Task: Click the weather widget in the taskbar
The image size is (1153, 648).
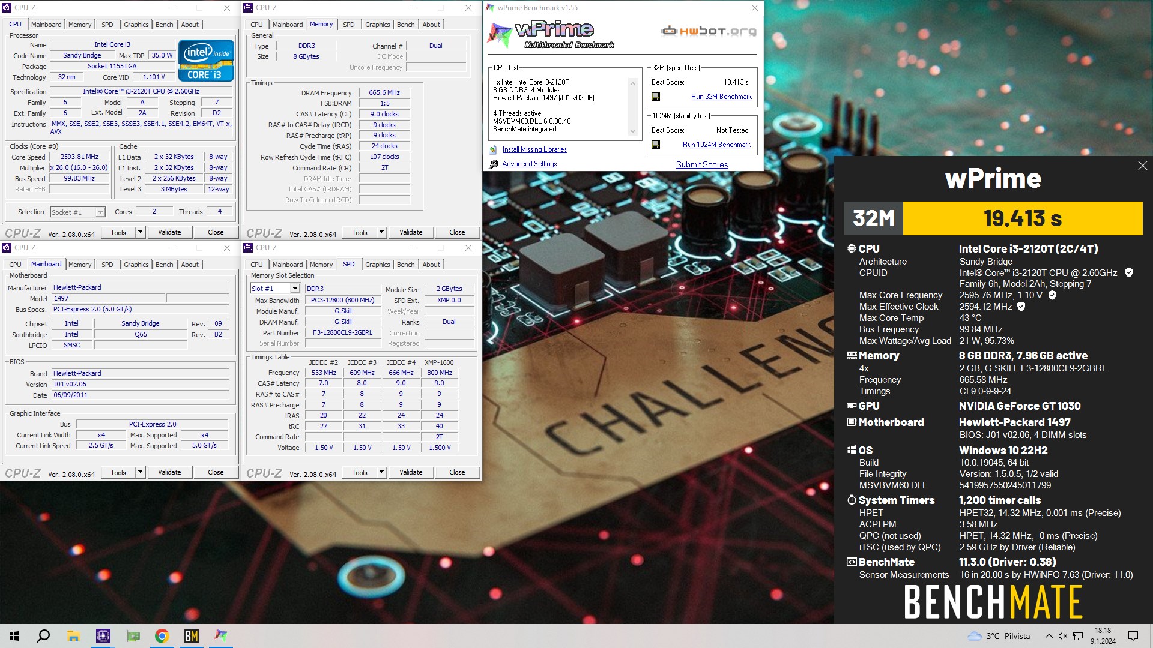Action: point(998,636)
